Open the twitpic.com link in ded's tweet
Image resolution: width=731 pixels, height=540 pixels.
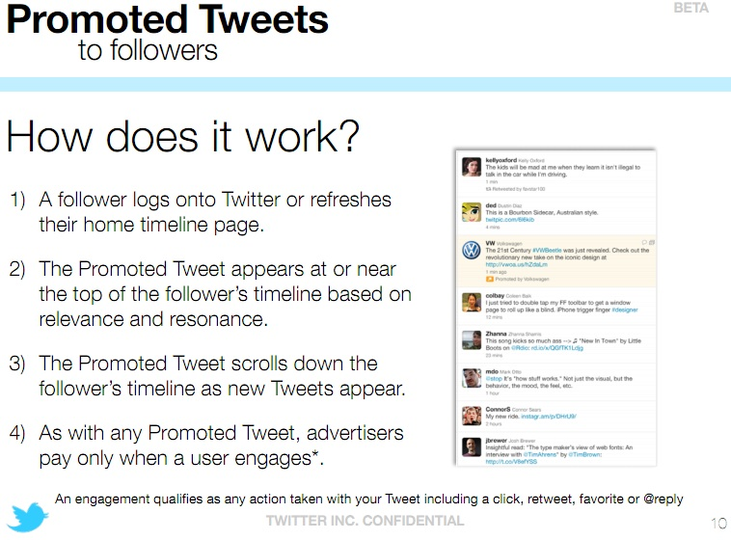pos(509,220)
